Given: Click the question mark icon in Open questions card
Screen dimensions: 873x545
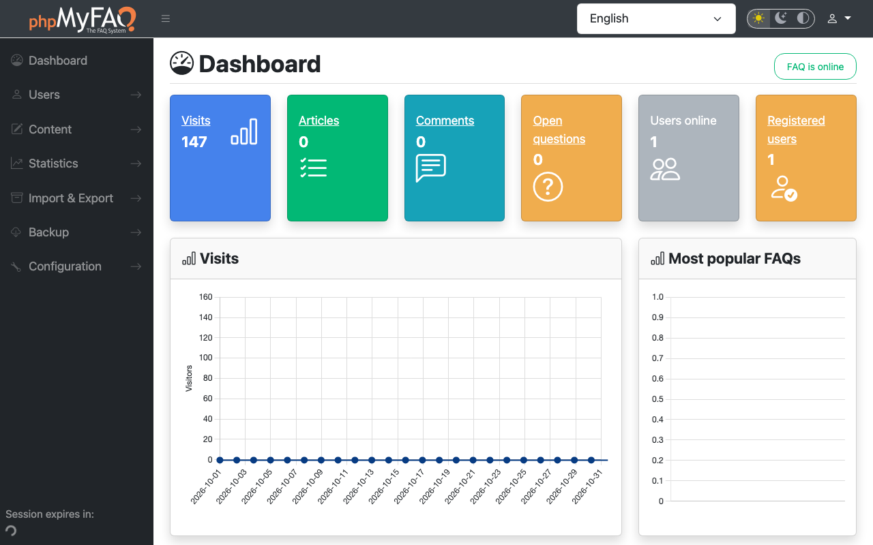Looking at the screenshot, I should tap(548, 187).
